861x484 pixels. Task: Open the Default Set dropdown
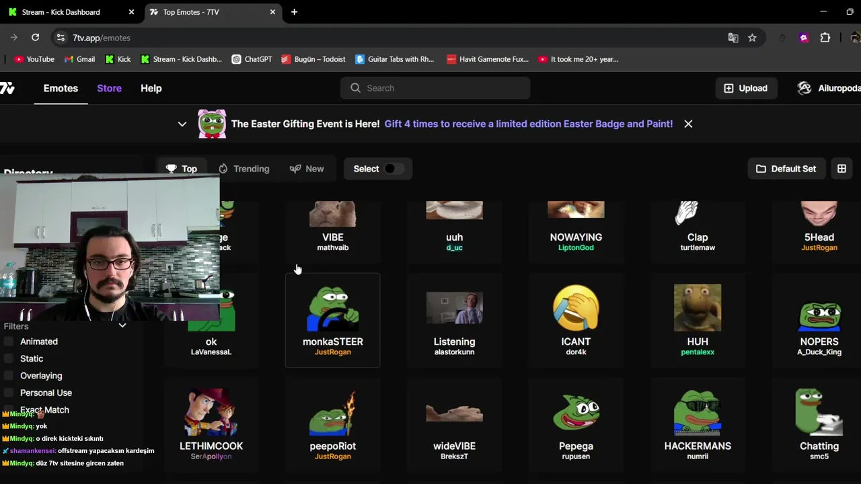pos(786,169)
